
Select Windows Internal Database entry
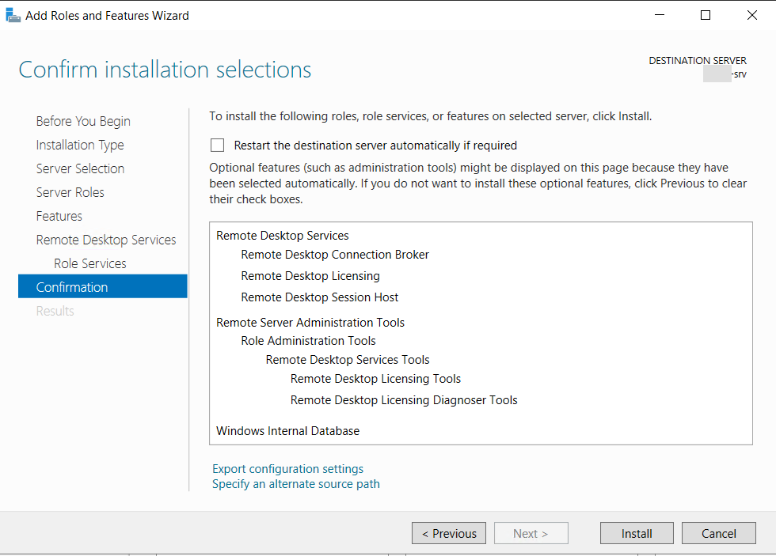click(288, 431)
